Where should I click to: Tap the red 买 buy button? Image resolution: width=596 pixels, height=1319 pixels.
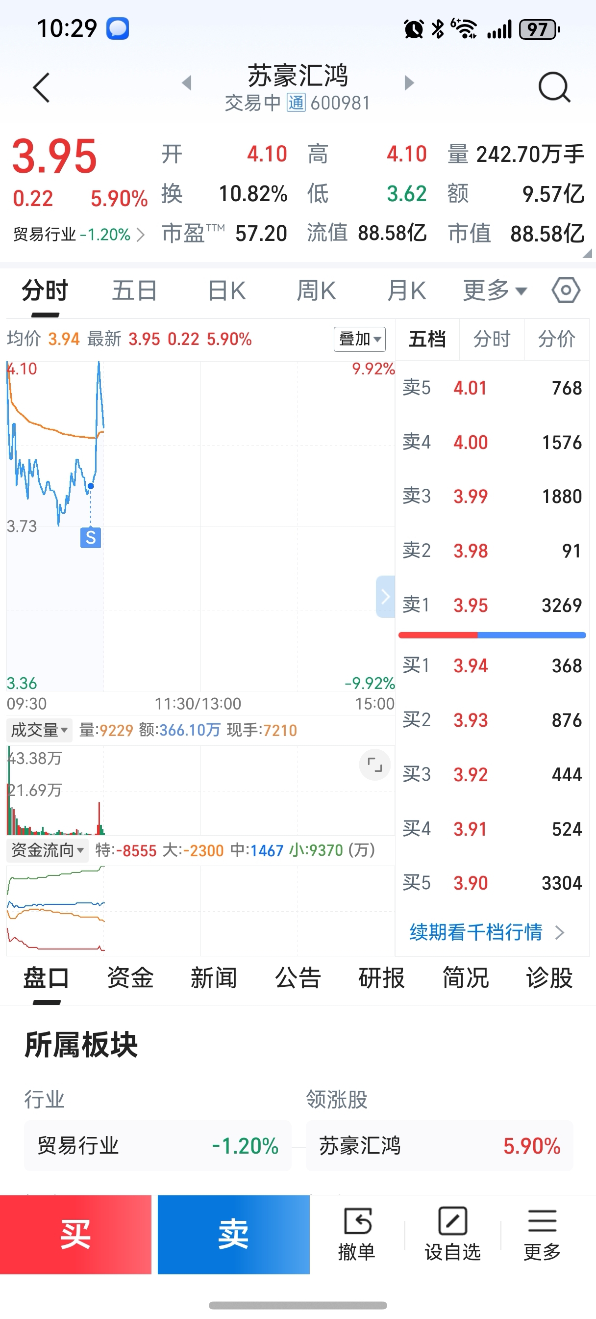point(75,1235)
